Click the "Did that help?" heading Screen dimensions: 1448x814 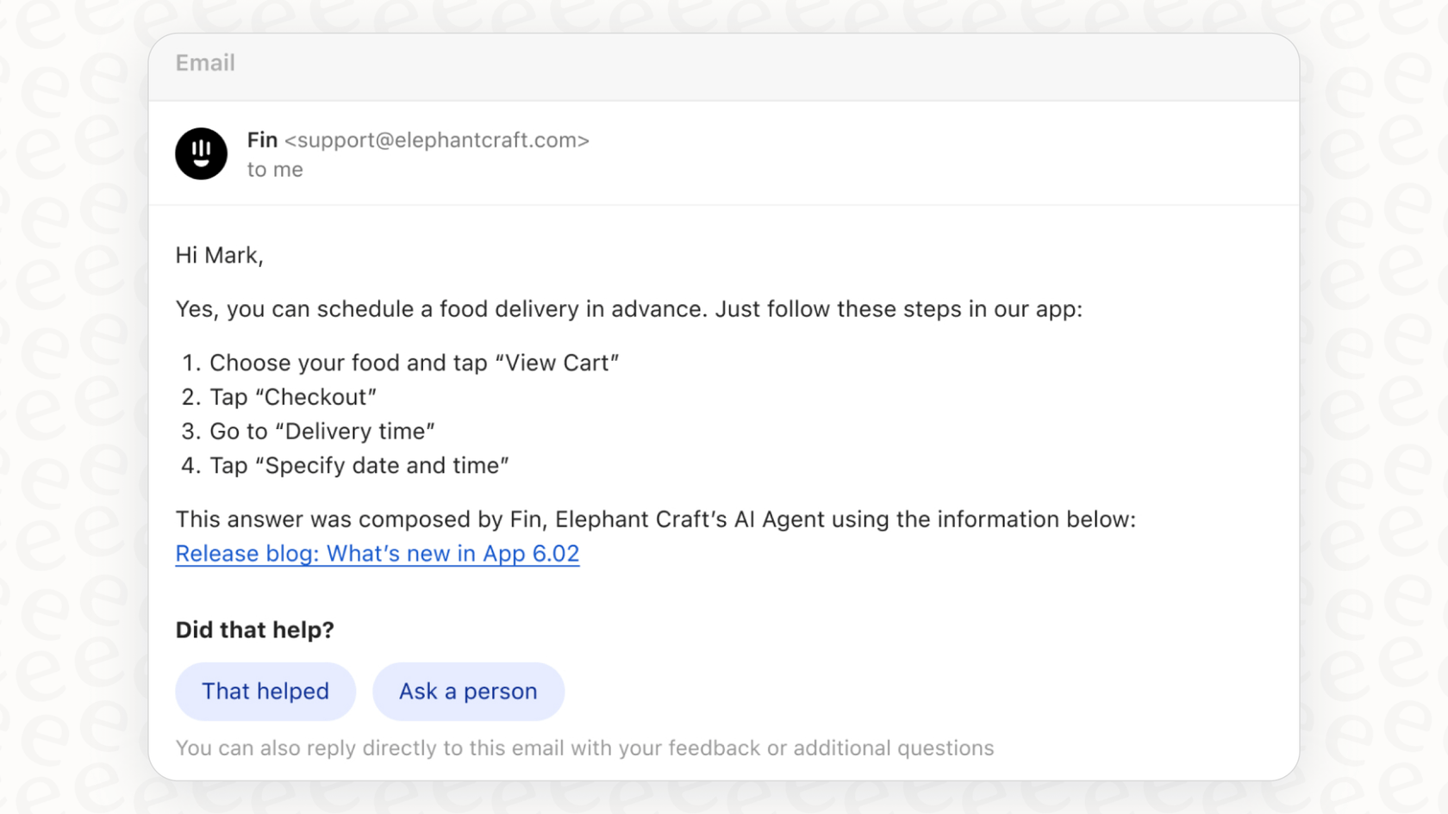[254, 630]
